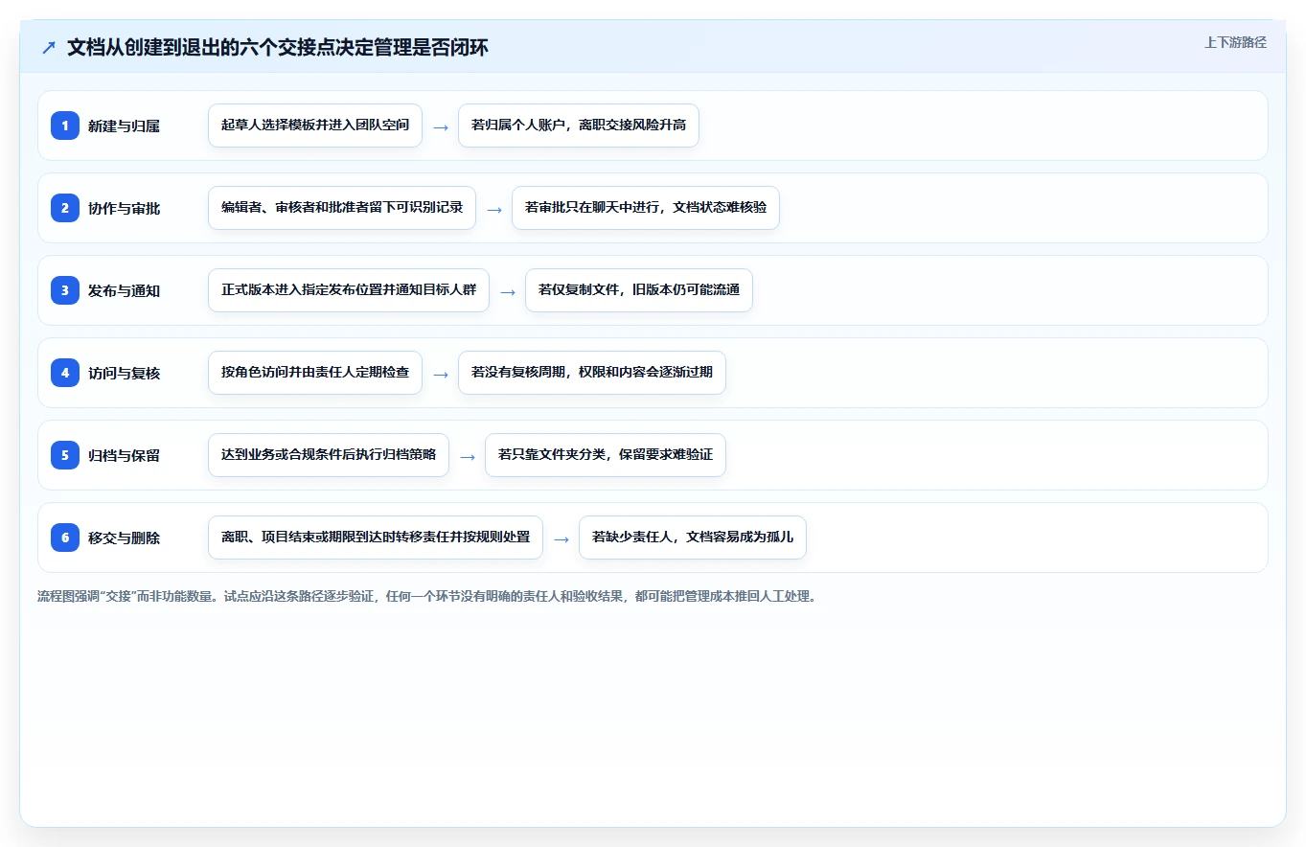Click the step 5 number badge
1306x847 pixels.
pos(65,455)
